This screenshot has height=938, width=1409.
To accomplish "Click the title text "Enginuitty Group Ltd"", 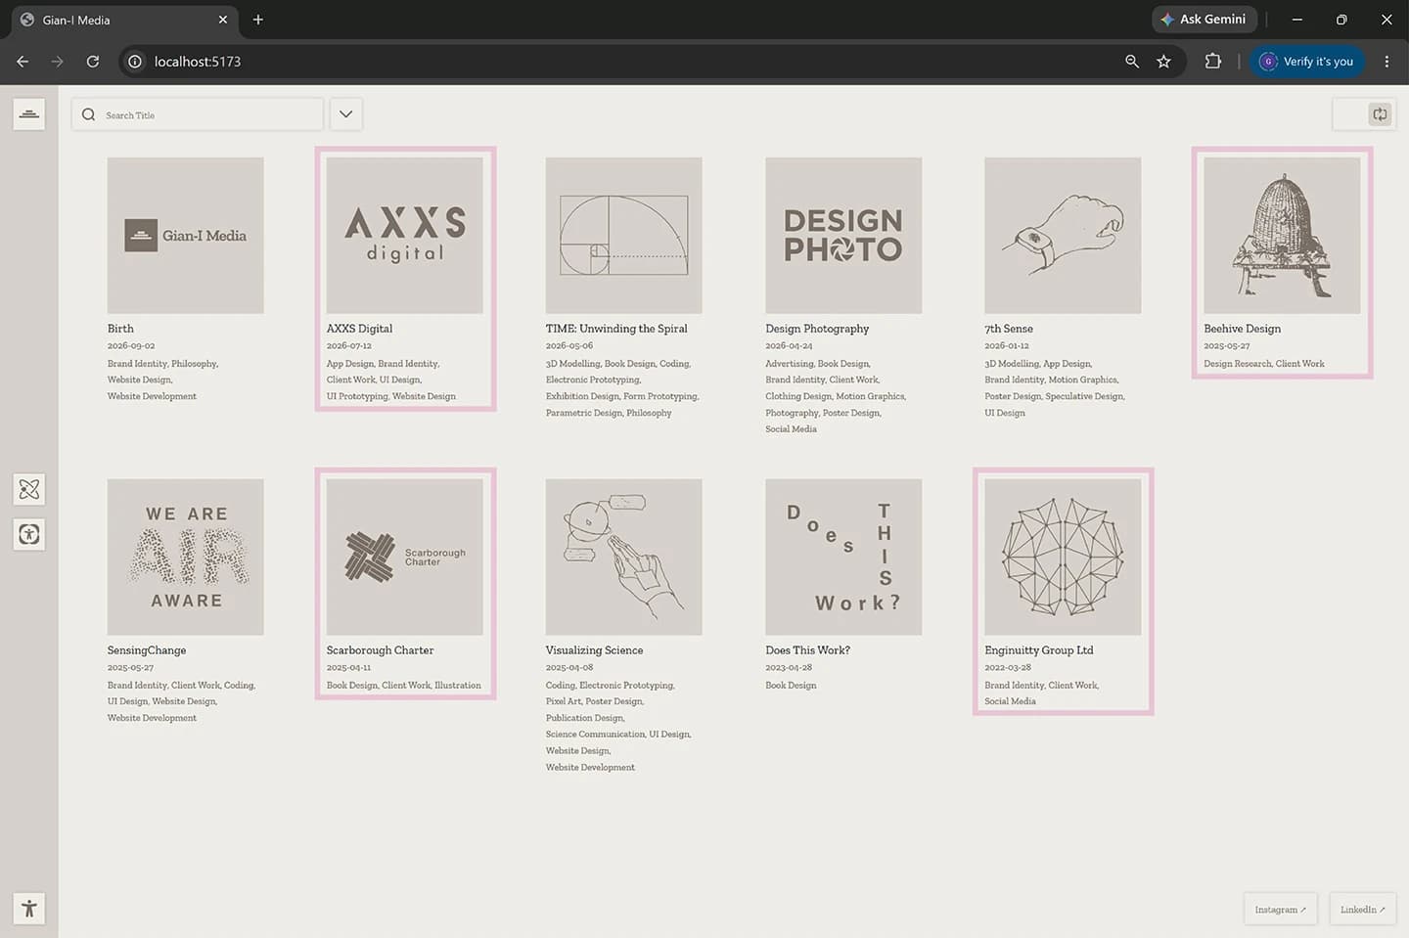I will 1039,650.
